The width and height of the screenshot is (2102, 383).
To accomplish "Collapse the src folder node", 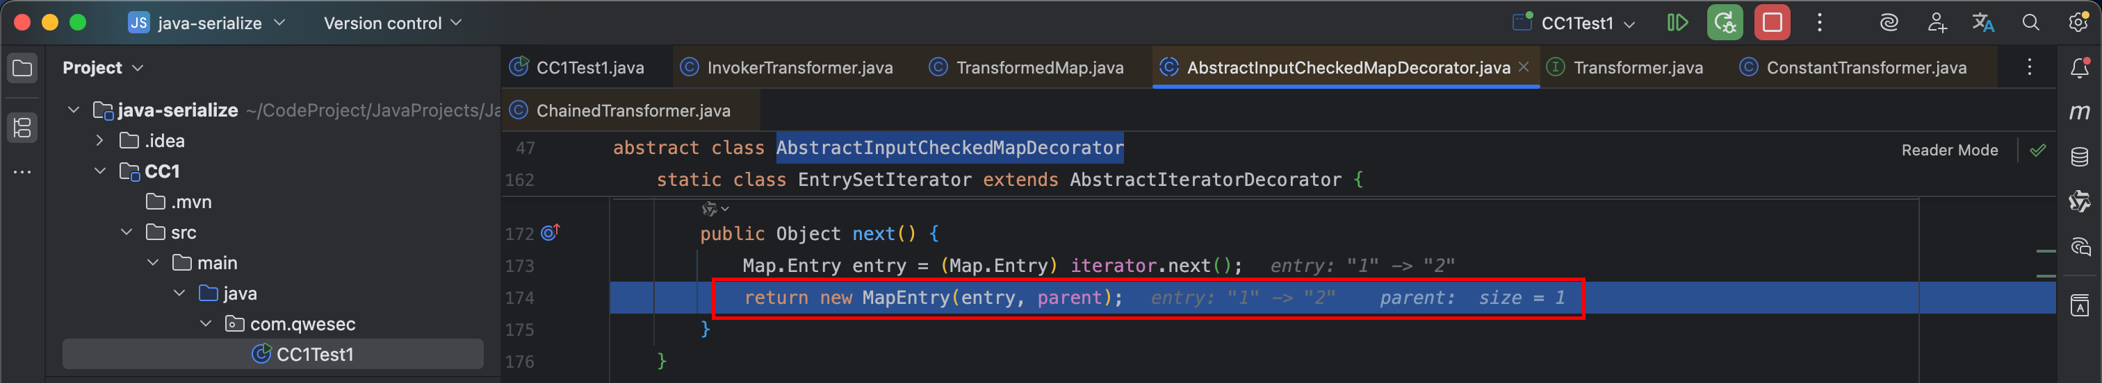I will (x=127, y=232).
